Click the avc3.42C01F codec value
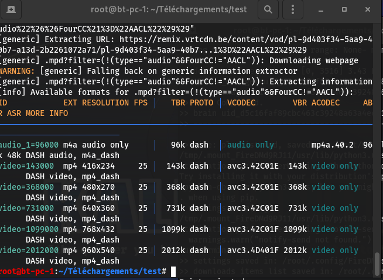This screenshot has height=280, width=383. (253, 229)
